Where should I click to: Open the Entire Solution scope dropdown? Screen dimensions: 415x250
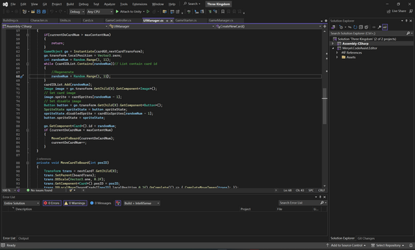pos(21,204)
